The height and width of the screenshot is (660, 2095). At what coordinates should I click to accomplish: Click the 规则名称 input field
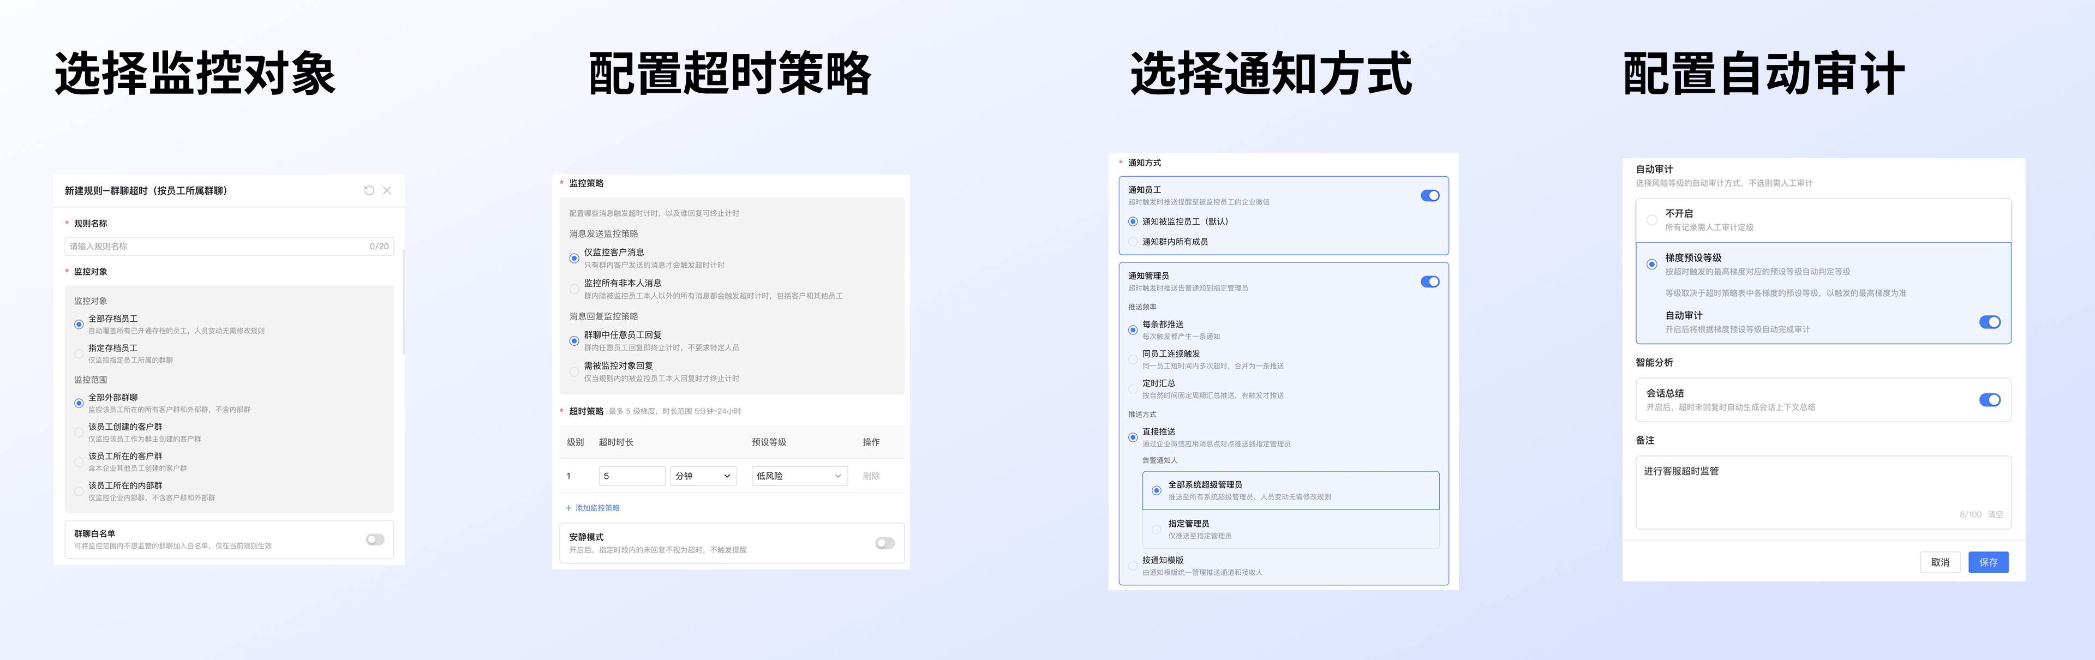point(229,247)
